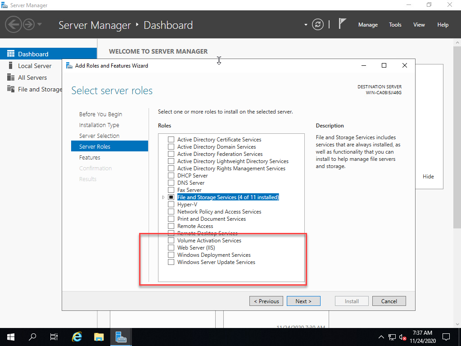The width and height of the screenshot is (461, 346).
Task: Click the Local Server sidebar icon
Action: click(11, 65)
